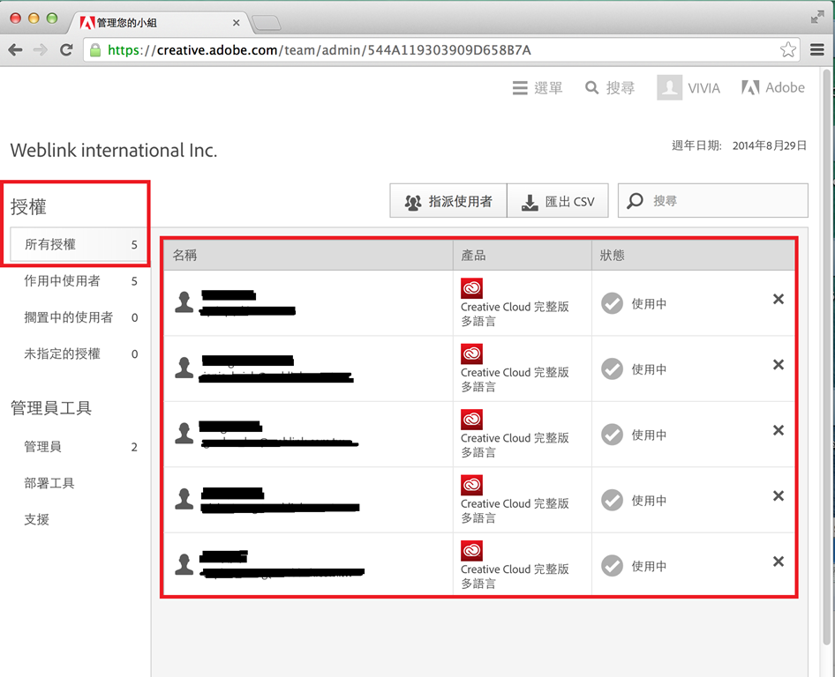Click the browser forward arrow
Viewport: 835px width, 677px height.
coord(41,50)
